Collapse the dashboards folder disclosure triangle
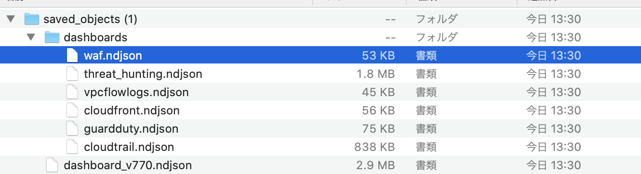This screenshot has height=174, width=641. coord(31,37)
